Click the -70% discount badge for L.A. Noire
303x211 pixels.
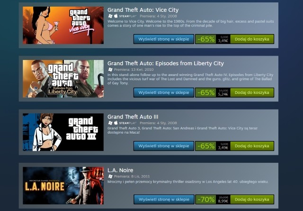pos(205,200)
